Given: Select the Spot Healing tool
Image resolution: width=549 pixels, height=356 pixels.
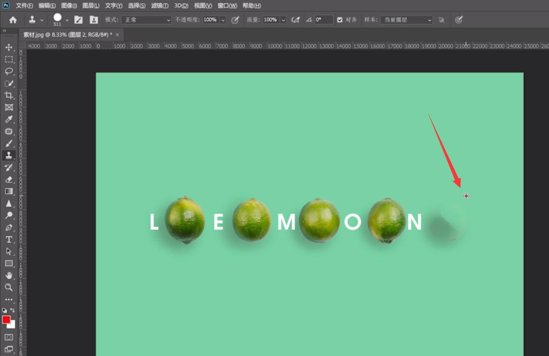Looking at the screenshot, I should (x=9, y=131).
